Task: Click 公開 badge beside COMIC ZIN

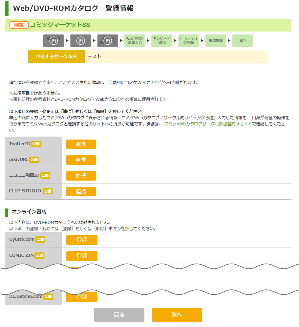Action: coord(39,255)
